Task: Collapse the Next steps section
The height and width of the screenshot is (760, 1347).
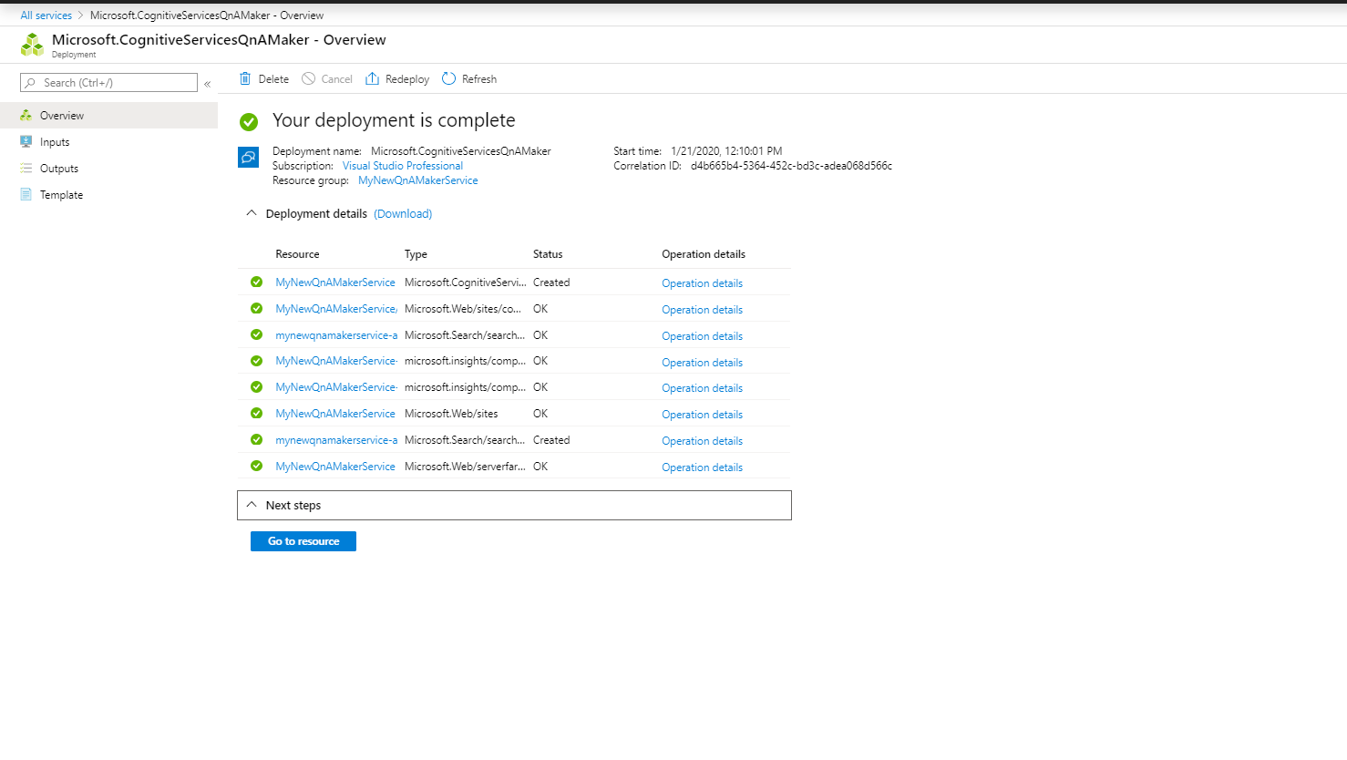Action: tap(252, 505)
